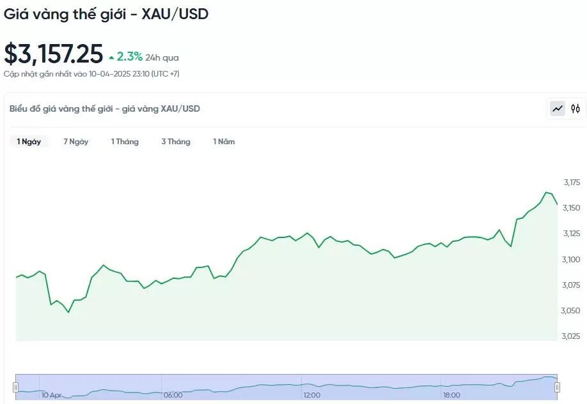
Task: Switch to candlestick chart view icon
Action: [x=575, y=108]
